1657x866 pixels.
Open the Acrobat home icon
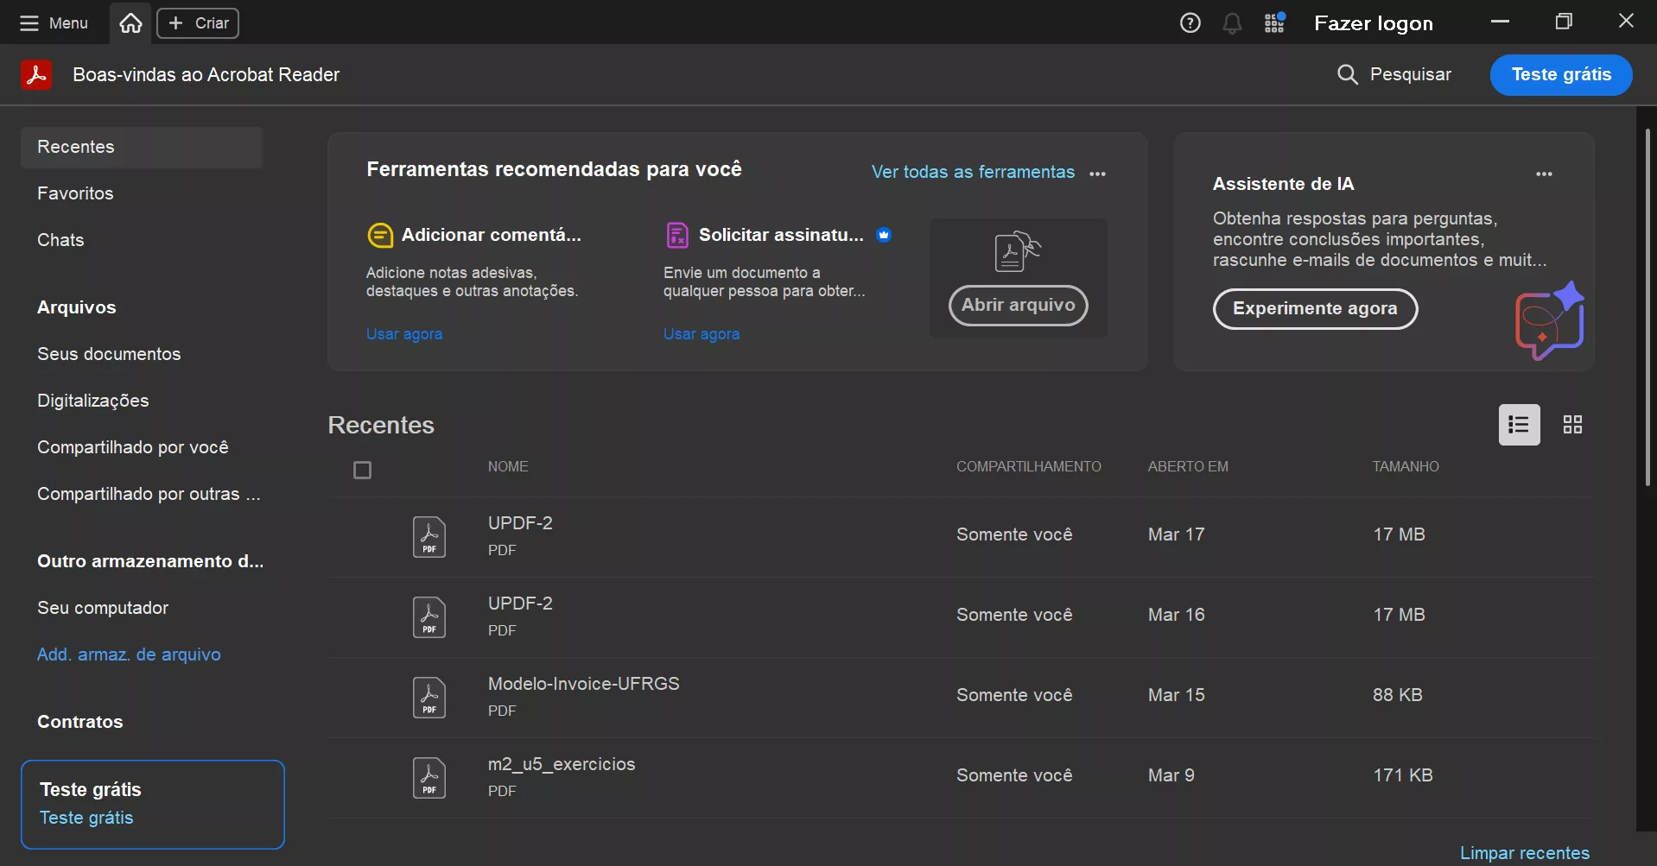[x=130, y=23]
